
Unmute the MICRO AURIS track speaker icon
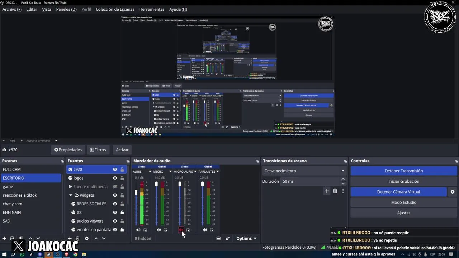coord(181,230)
